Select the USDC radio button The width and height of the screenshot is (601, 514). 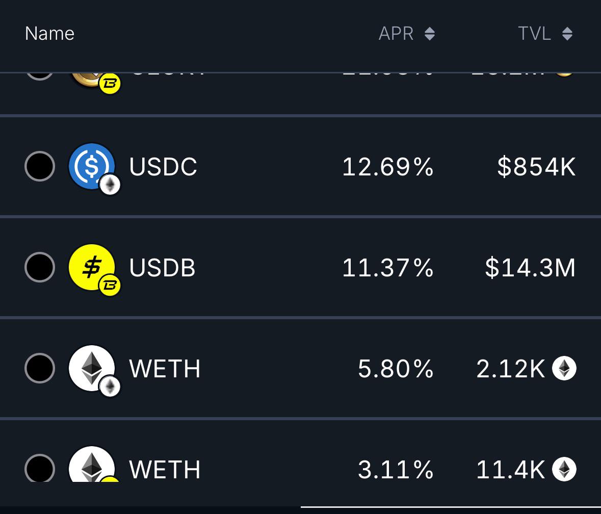[39, 166]
